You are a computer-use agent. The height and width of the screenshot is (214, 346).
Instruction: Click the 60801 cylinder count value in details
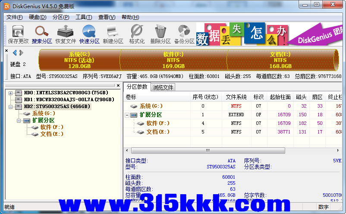229,177
